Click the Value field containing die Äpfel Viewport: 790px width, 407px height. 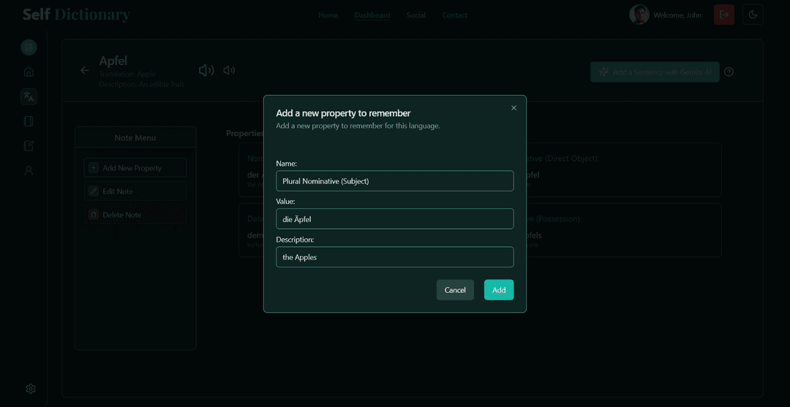[x=394, y=219]
